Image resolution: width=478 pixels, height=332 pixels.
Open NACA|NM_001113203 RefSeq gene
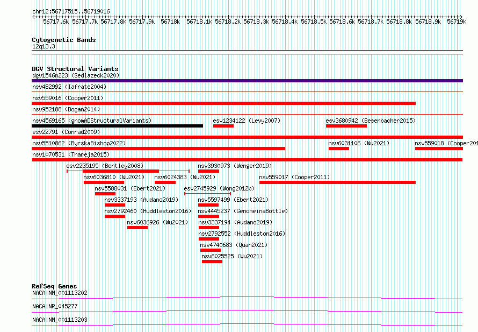(x=60, y=320)
